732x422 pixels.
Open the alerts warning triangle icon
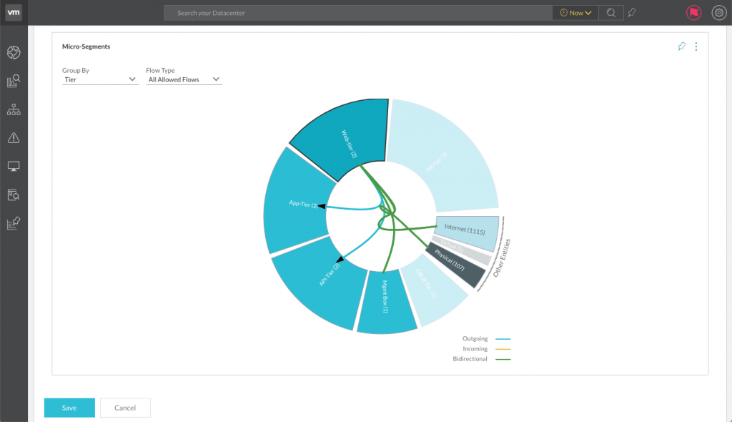pyautogui.click(x=14, y=137)
